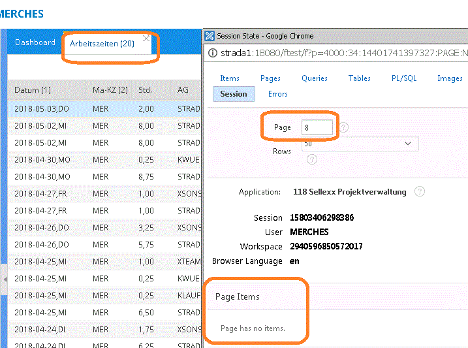Go to the Queries tab
Image resolution: width=468 pixels, height=348 pixels.
click(x=315, y=78)
